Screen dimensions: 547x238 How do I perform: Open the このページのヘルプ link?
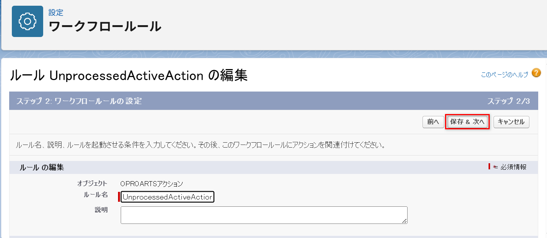[504, 75]
